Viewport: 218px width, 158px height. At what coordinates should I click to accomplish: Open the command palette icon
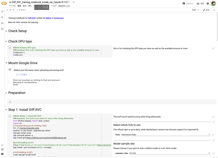point(2,149)
